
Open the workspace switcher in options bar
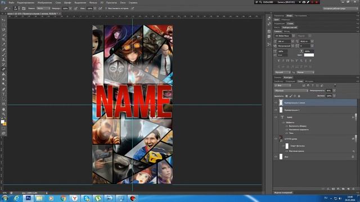point(340,8)
